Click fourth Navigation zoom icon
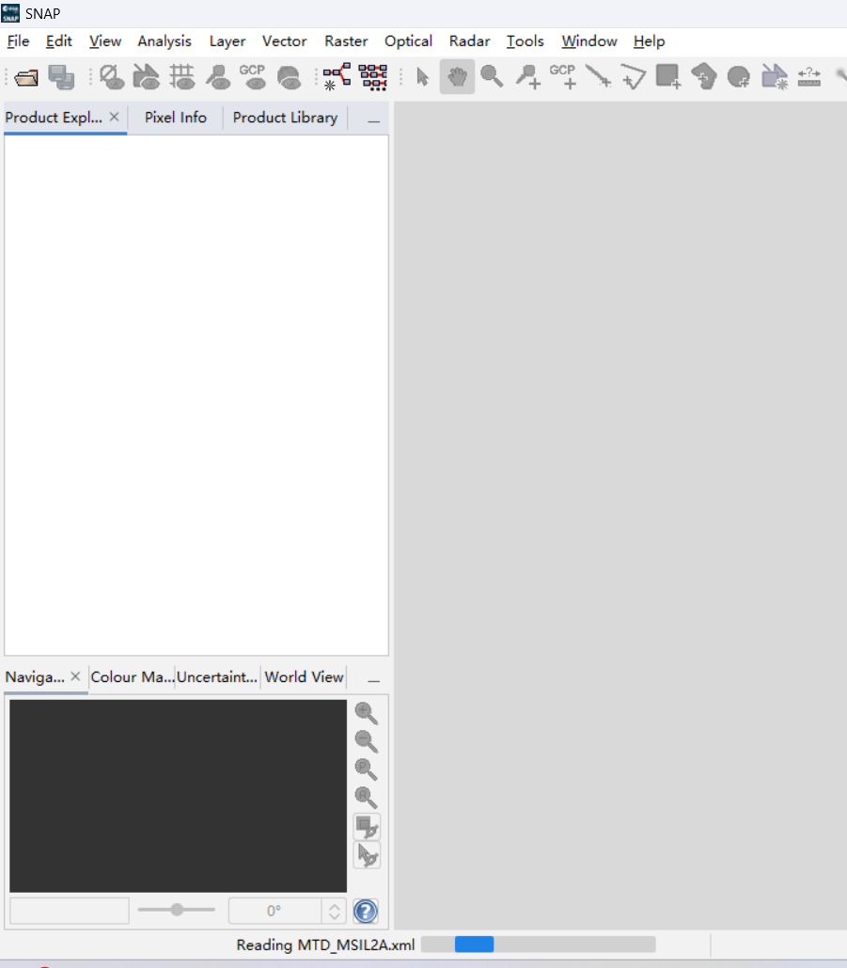Image resolution: width=847 pixels, height=968 pixels. [x=367, y=799]
